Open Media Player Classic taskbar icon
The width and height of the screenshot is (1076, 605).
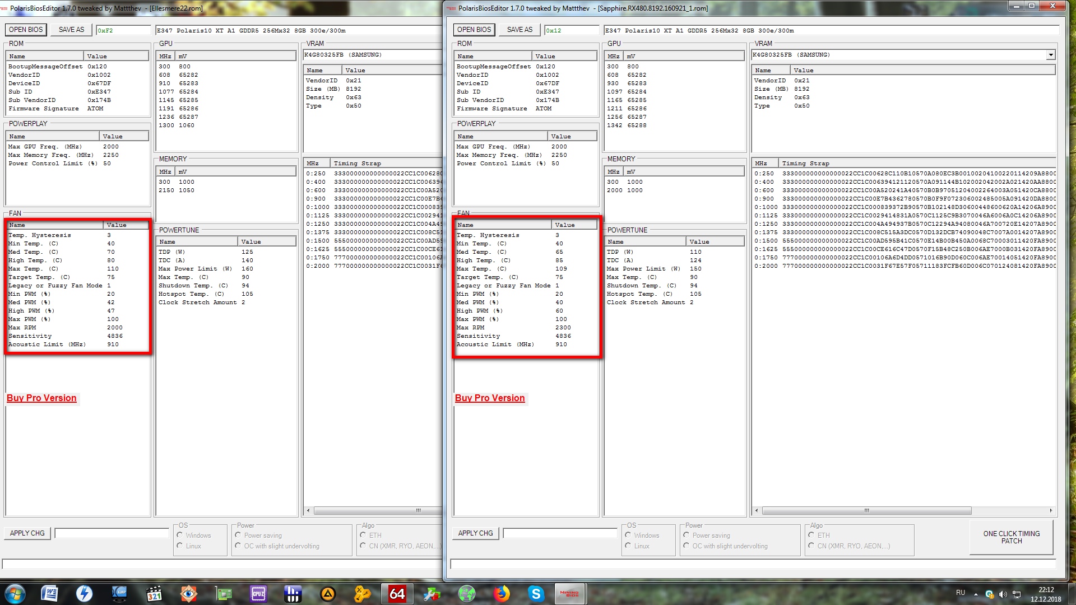click(x=154, y=593)
